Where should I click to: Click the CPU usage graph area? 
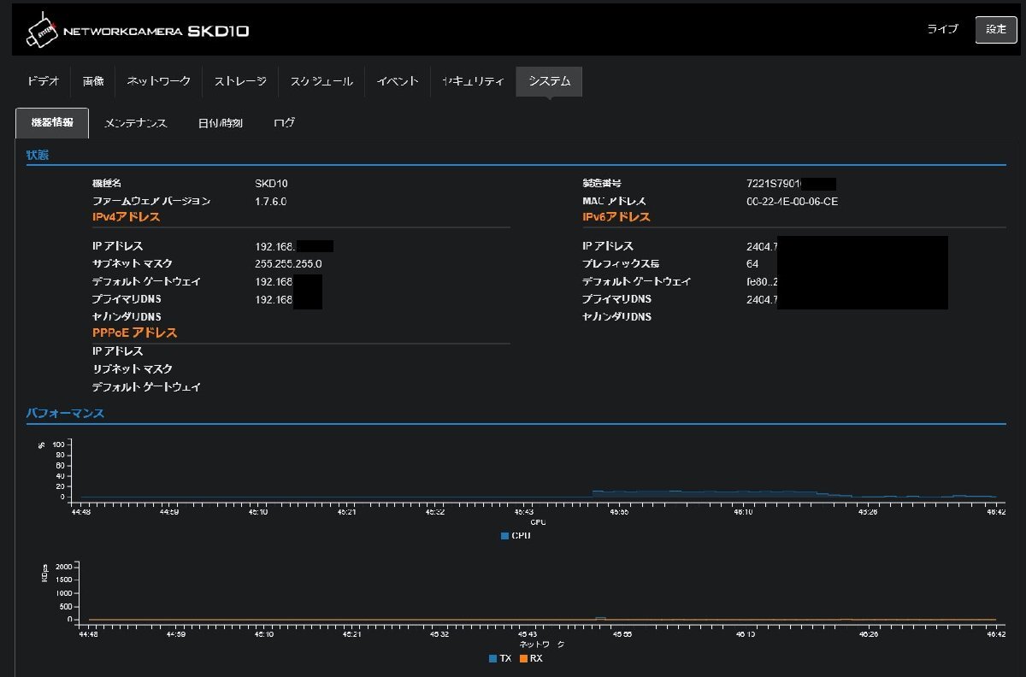coord(539,470)
